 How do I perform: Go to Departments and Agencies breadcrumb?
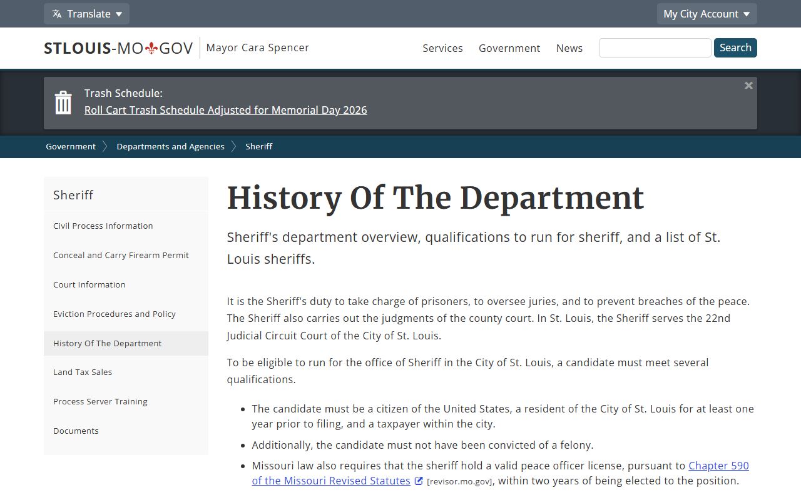(170, 146)
